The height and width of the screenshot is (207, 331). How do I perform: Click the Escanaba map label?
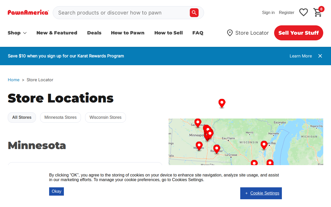pyautogui.click(x=280, y=122)
